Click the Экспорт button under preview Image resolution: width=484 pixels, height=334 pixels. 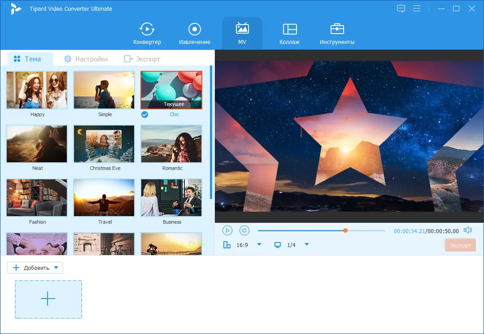tap(460, 246)
